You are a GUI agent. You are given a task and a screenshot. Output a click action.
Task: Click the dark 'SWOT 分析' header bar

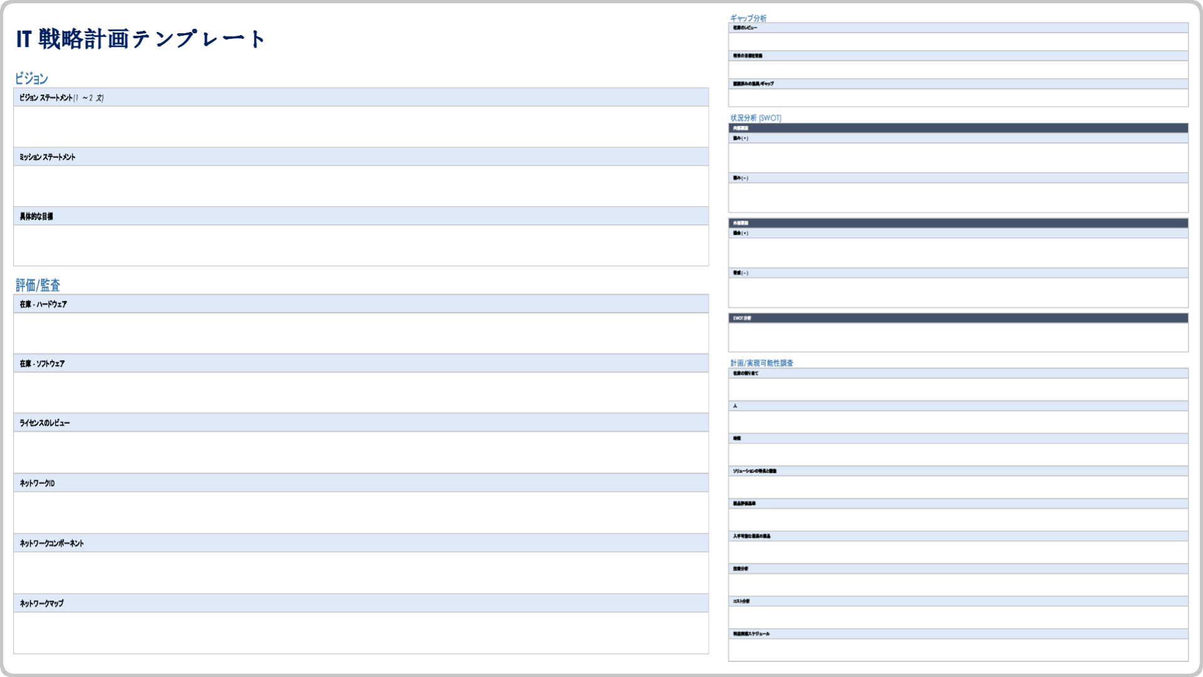click(958, 318)
